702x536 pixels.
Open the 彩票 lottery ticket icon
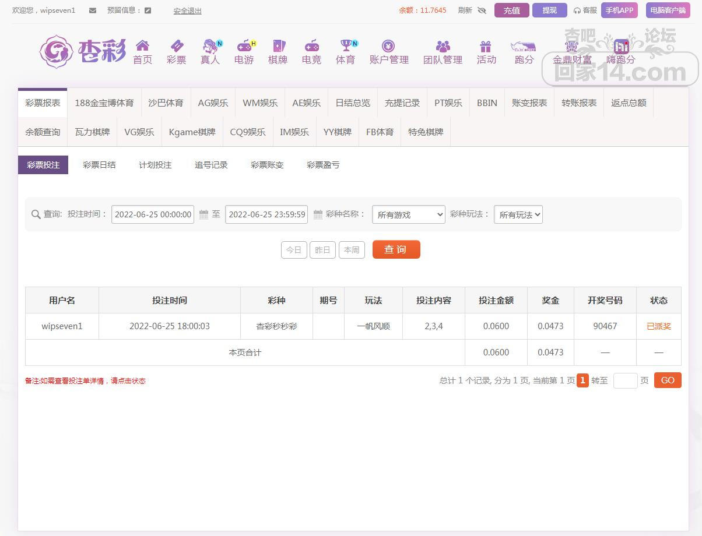coord(176,47)
